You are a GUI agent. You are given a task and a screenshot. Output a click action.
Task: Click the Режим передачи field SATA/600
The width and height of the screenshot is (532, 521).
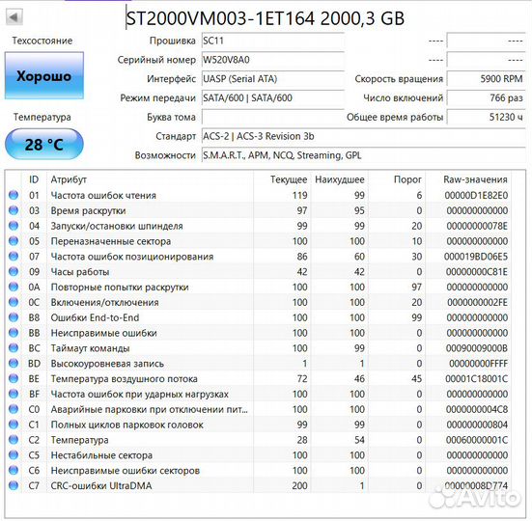click(273, 98)
